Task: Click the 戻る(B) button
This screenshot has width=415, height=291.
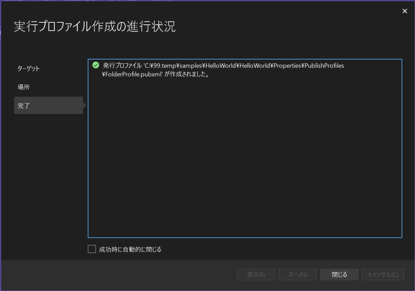Action: coord(256,274)
